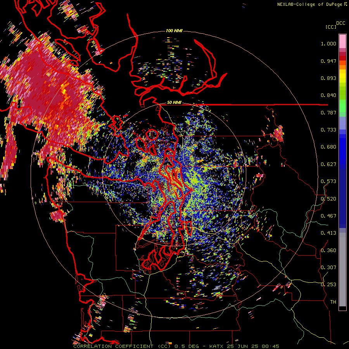Click the 0.787 color scale value
This screenshot has height=349, width=349.
click(x=328, y=112)
